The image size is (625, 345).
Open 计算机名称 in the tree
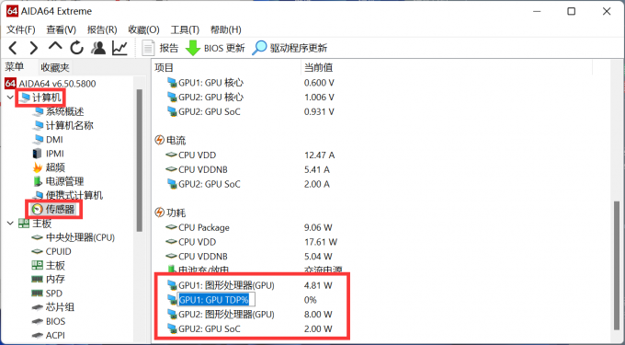click(x=63, y=126)
